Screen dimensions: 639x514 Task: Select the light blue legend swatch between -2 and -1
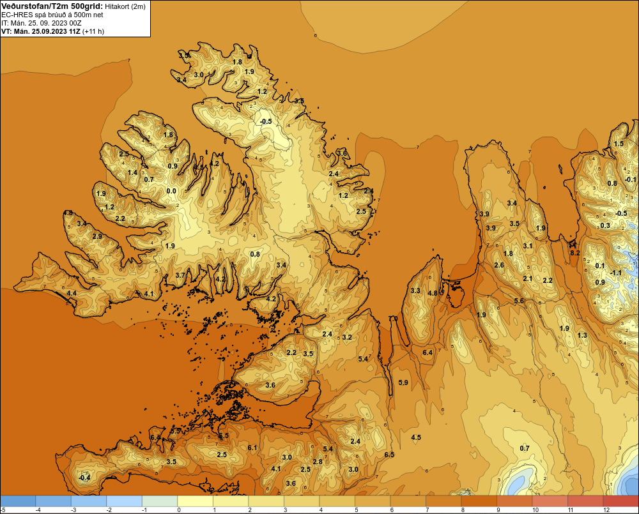pos(125,501)
